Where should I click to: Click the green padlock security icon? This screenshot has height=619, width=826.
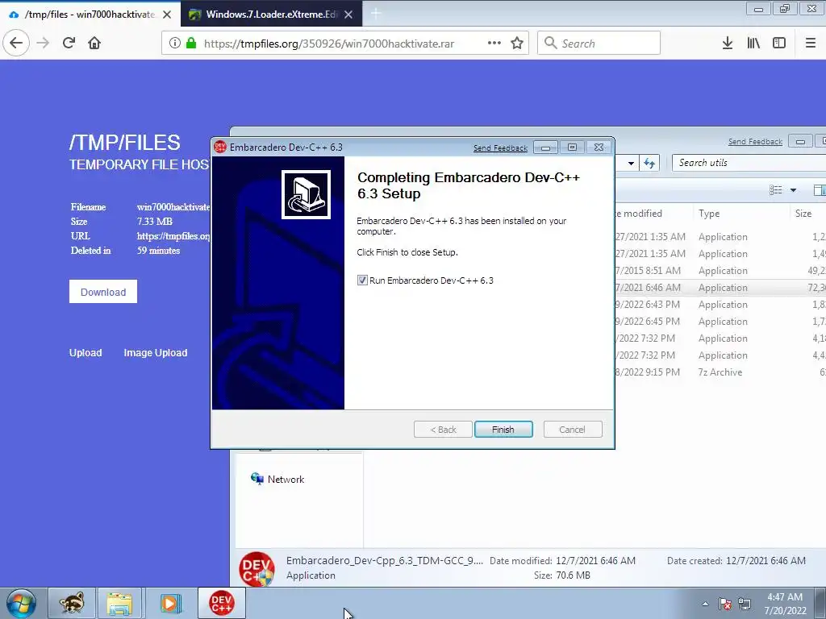[x=190, y=44]
